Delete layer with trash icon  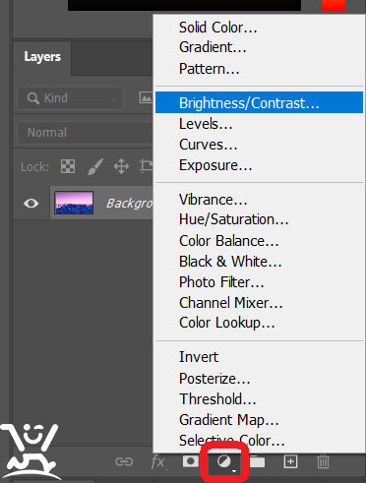(x=323, y=461)
